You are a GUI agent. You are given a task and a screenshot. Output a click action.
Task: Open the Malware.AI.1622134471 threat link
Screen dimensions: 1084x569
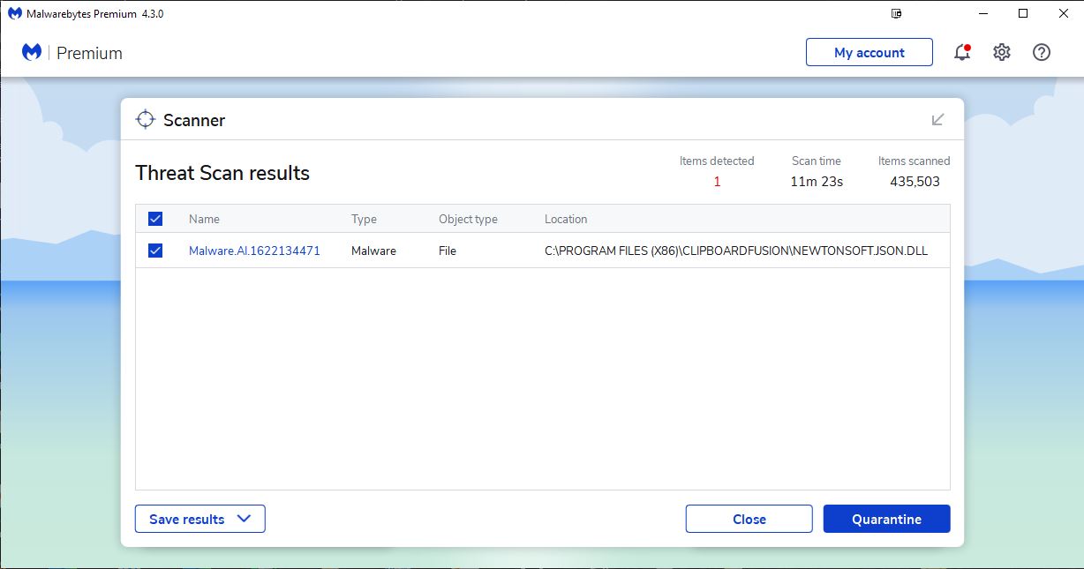[254, 251]
